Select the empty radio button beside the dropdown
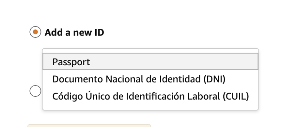Screen dimensions: 281x127 coord(35,91)
